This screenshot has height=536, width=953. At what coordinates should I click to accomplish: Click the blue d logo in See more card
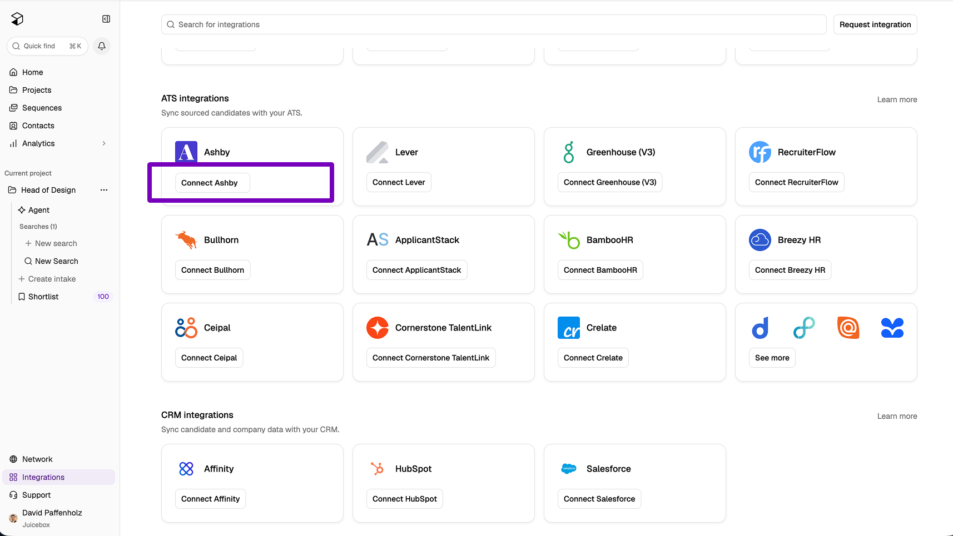point(760,328)
